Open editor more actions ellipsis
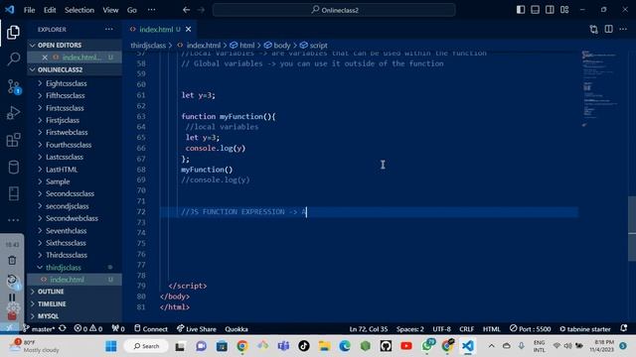 [x=623, y=29]
